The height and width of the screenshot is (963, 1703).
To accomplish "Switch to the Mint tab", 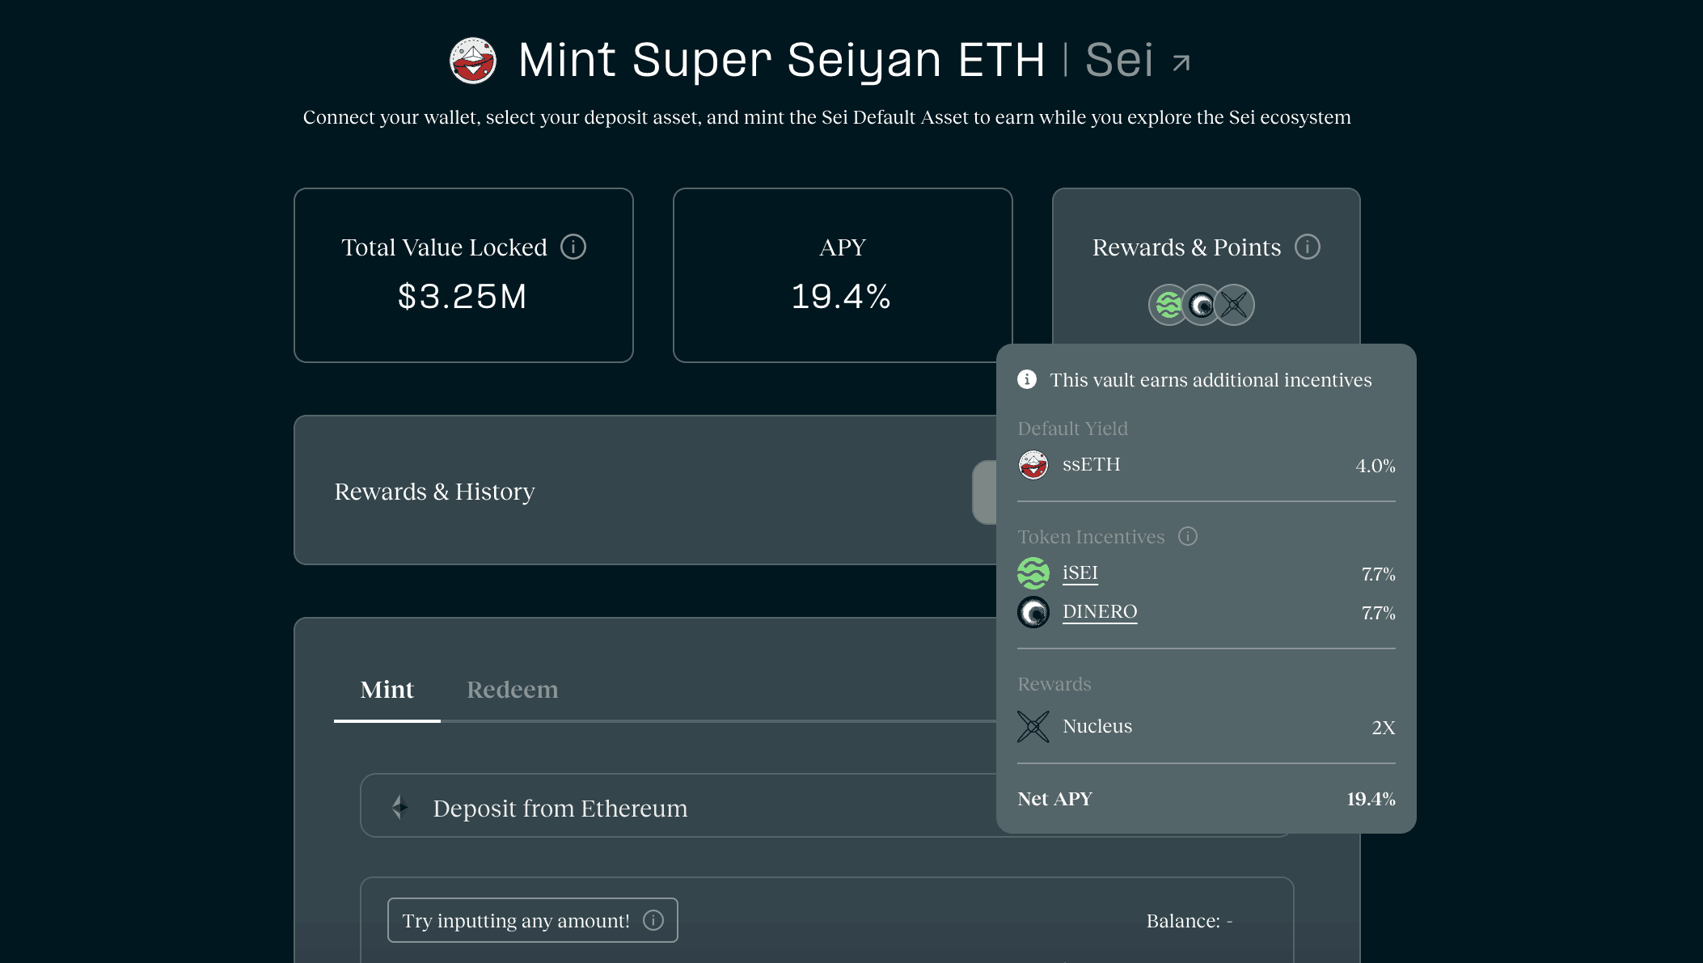I will click(387, 690).
